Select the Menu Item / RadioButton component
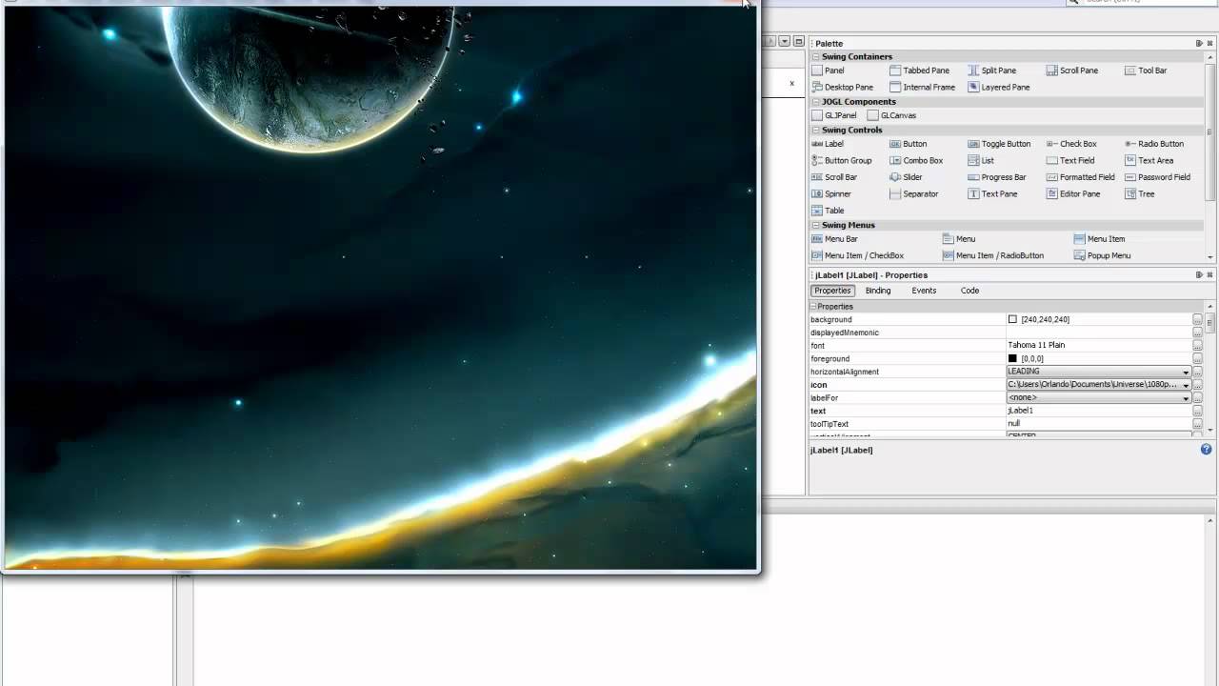The width and height of the screenshot is (1219, 686). pyautogui.click(x=992, y=255)
